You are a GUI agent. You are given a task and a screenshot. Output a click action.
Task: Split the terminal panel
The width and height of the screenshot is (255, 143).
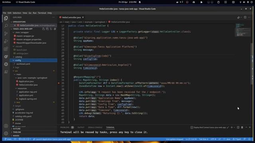238,128
